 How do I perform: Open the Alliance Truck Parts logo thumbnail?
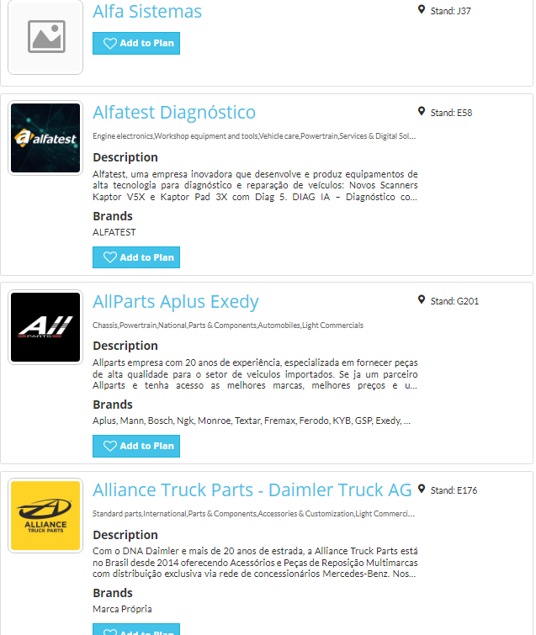point(45,516)
